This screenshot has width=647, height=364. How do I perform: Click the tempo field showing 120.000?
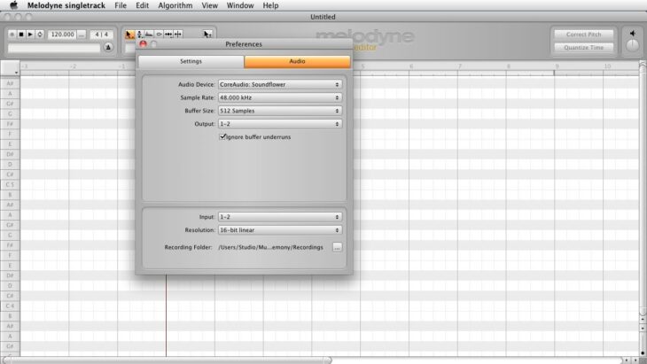tap(61, 35)
